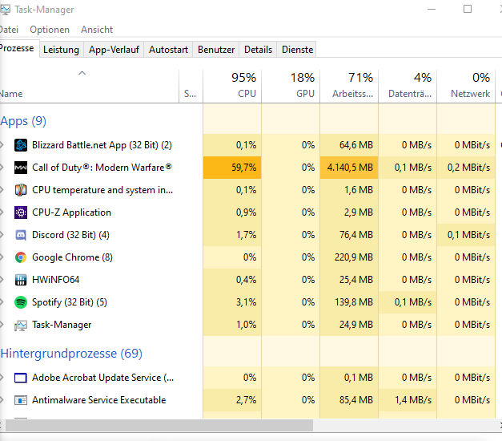502x441 pixels.
Task: Expand the Google Chrome process group
Action: pos(2,257)
